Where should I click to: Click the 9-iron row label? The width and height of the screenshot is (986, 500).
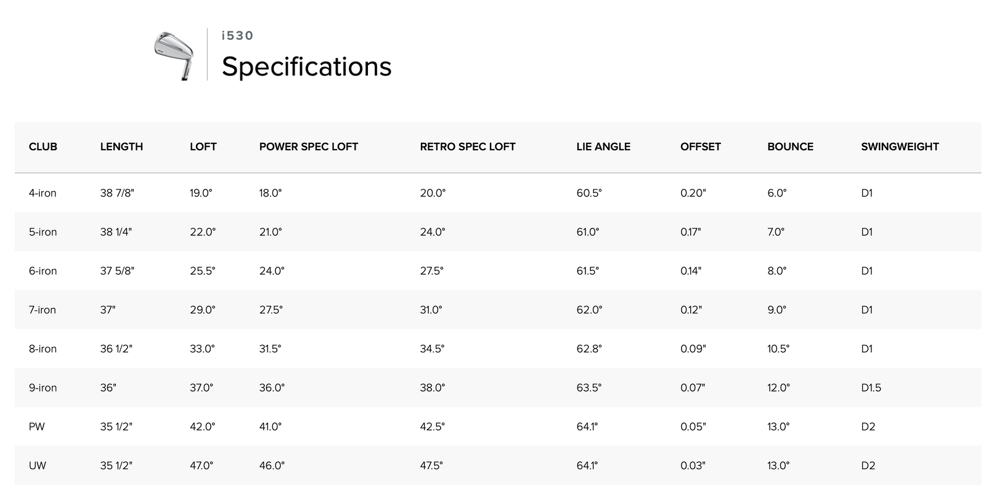point(43,388)
